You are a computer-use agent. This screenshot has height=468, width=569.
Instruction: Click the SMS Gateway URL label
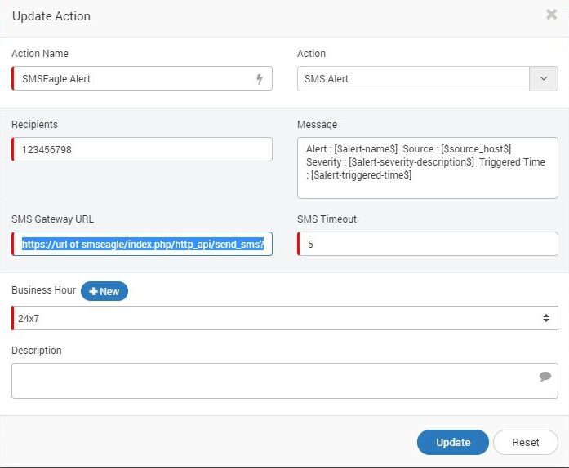point(53,219)
